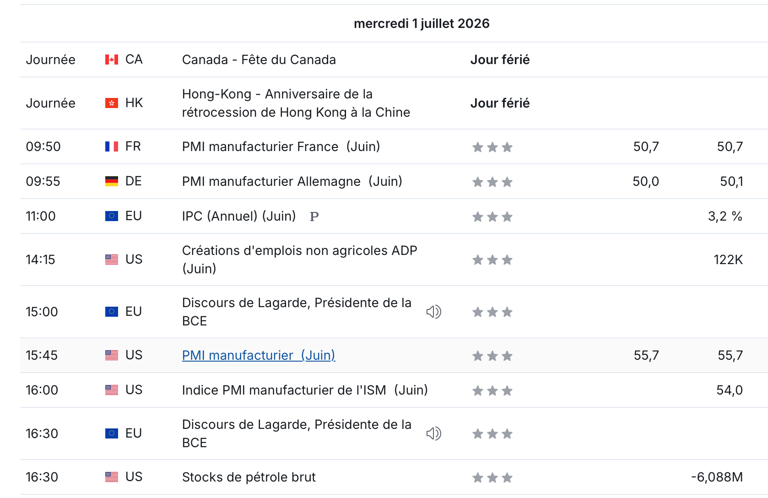Open Indice PMI manufacturier de l'ISM event
The height and width of the screenshot is (498, 768).
(305, 390)
